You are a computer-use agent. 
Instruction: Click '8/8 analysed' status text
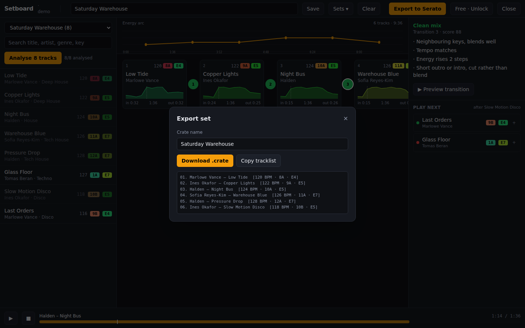coord(78,58)
